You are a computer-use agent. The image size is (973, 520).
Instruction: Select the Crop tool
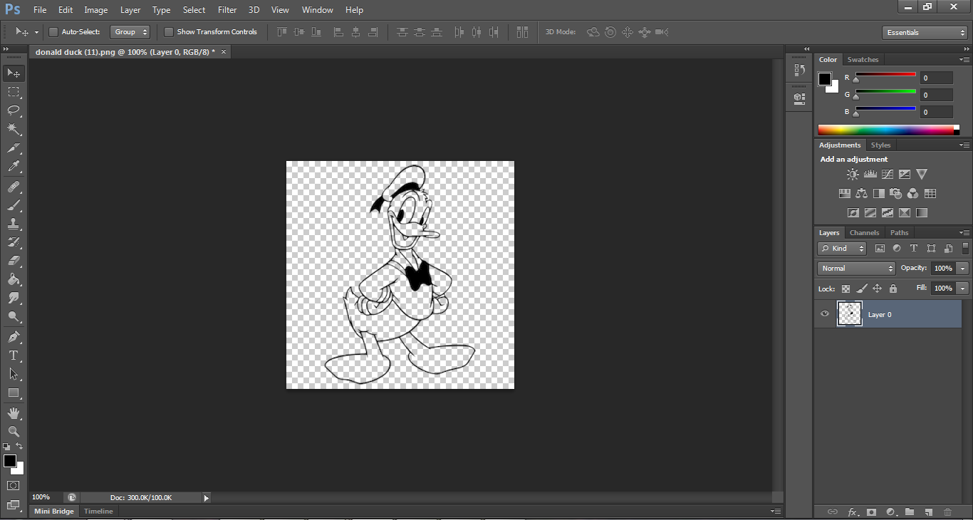(14, 148)
